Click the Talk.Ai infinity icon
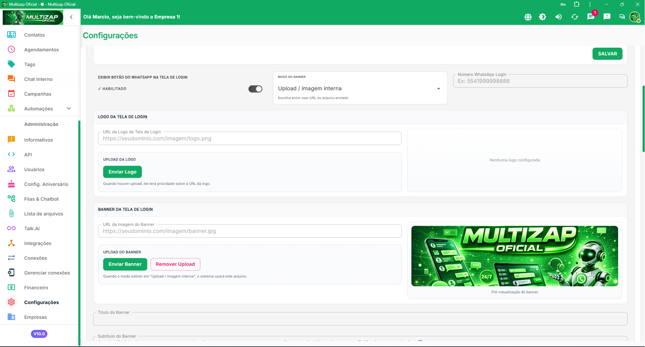 click(x=11, y=229)
